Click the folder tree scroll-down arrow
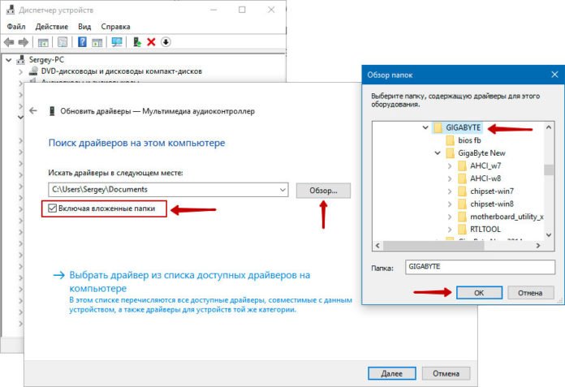The image size is (565, 387). pyautogui.click(x=549, y=234)
